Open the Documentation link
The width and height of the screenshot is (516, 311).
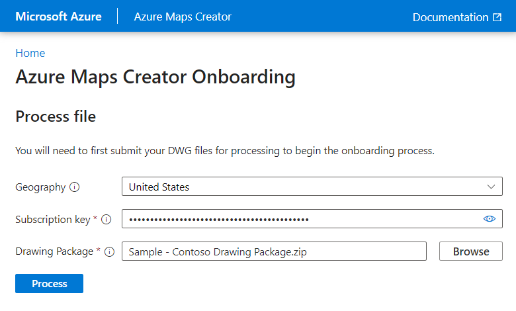450,17
